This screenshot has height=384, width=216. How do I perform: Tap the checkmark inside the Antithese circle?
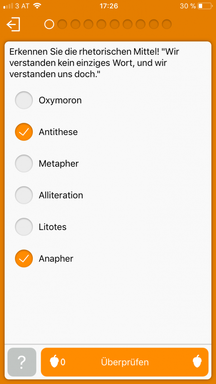coord(24,132)
